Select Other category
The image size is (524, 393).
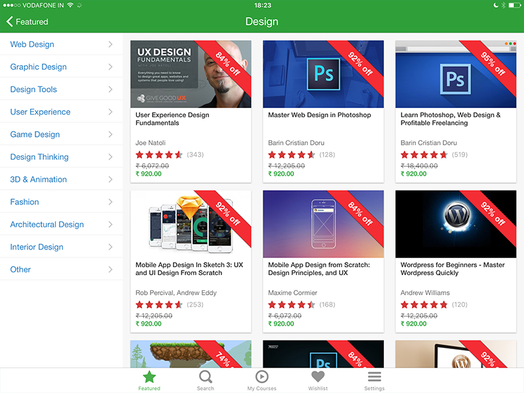62,269
